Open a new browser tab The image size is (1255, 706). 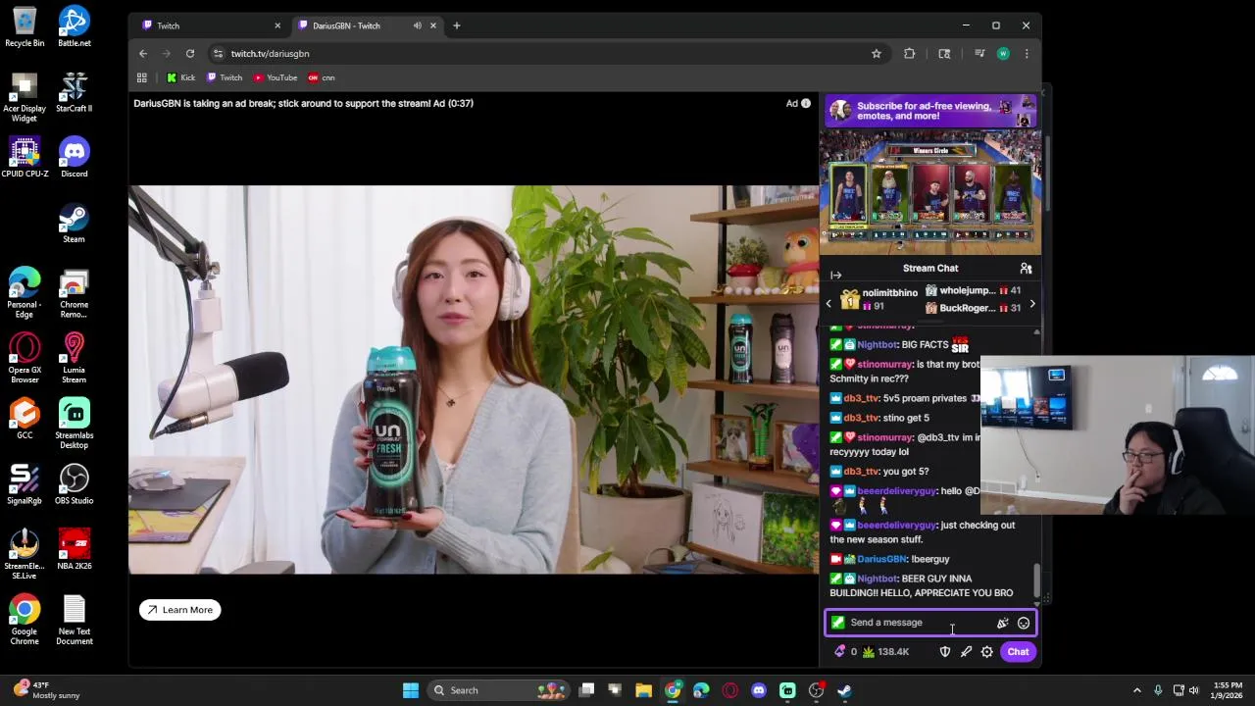(457, 25)
